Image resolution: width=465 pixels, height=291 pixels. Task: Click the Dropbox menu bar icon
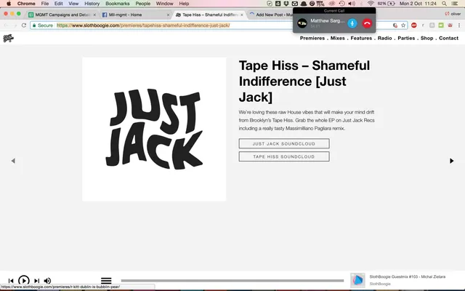click(286, 4)
